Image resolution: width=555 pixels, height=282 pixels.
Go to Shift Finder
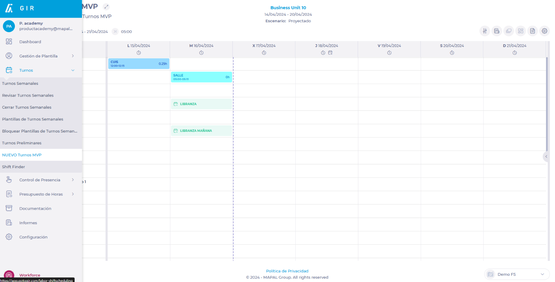point(14,167)
